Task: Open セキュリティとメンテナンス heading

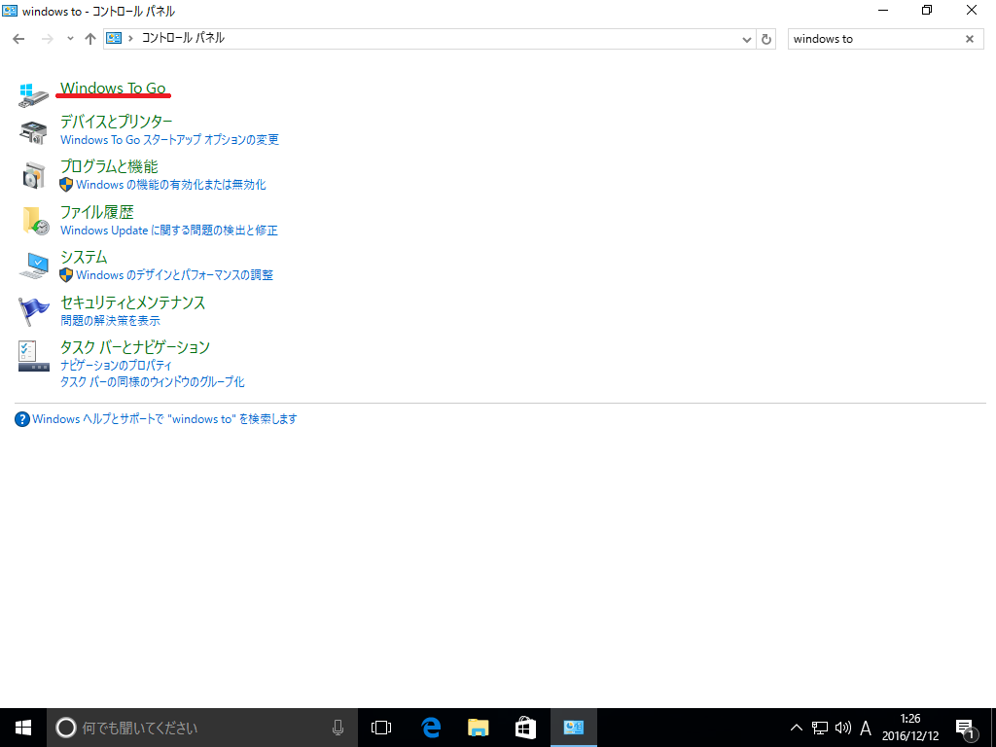Action: pyautogui.click(x=132, y=302)
